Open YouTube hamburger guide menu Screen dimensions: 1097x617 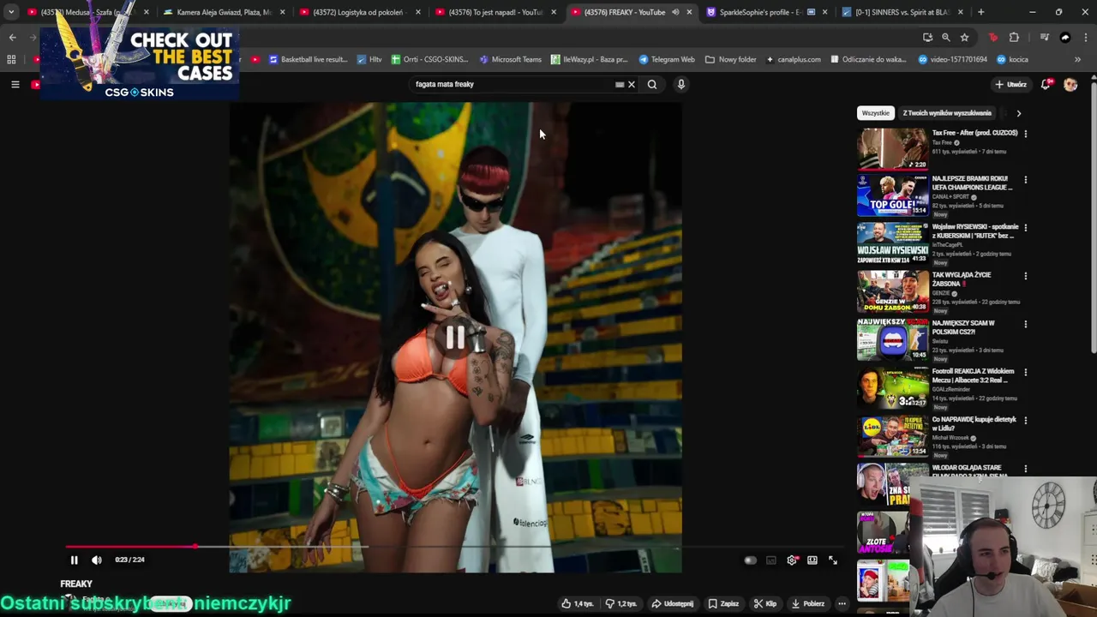click(15, 84)
